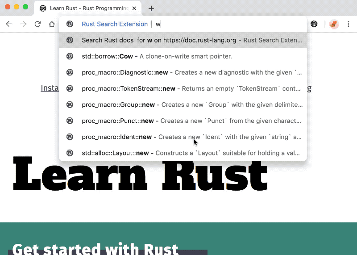Click the icon beside proc_macro::Punct::new
Image resolution: width=357 pixels, height=255 pixels.
click(70, 121)
